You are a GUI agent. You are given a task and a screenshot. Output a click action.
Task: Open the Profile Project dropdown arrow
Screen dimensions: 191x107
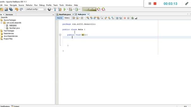[80, 9]
